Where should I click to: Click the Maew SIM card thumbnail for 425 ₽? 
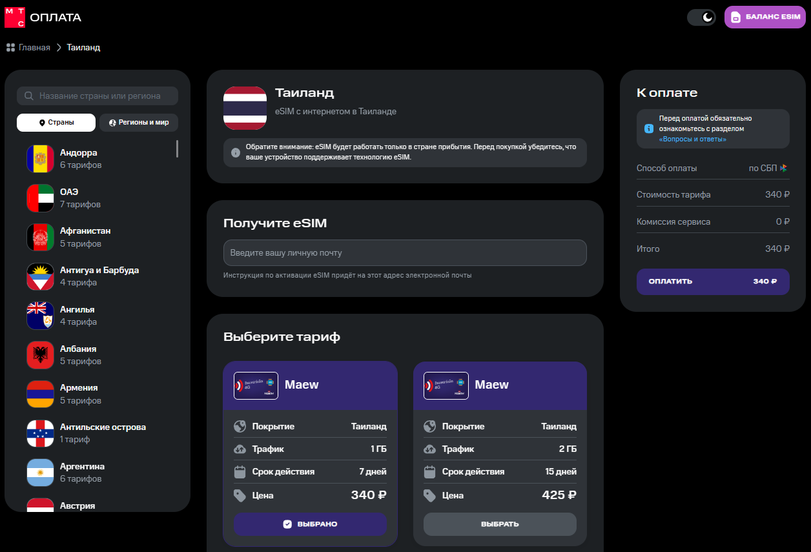point(446,385)
